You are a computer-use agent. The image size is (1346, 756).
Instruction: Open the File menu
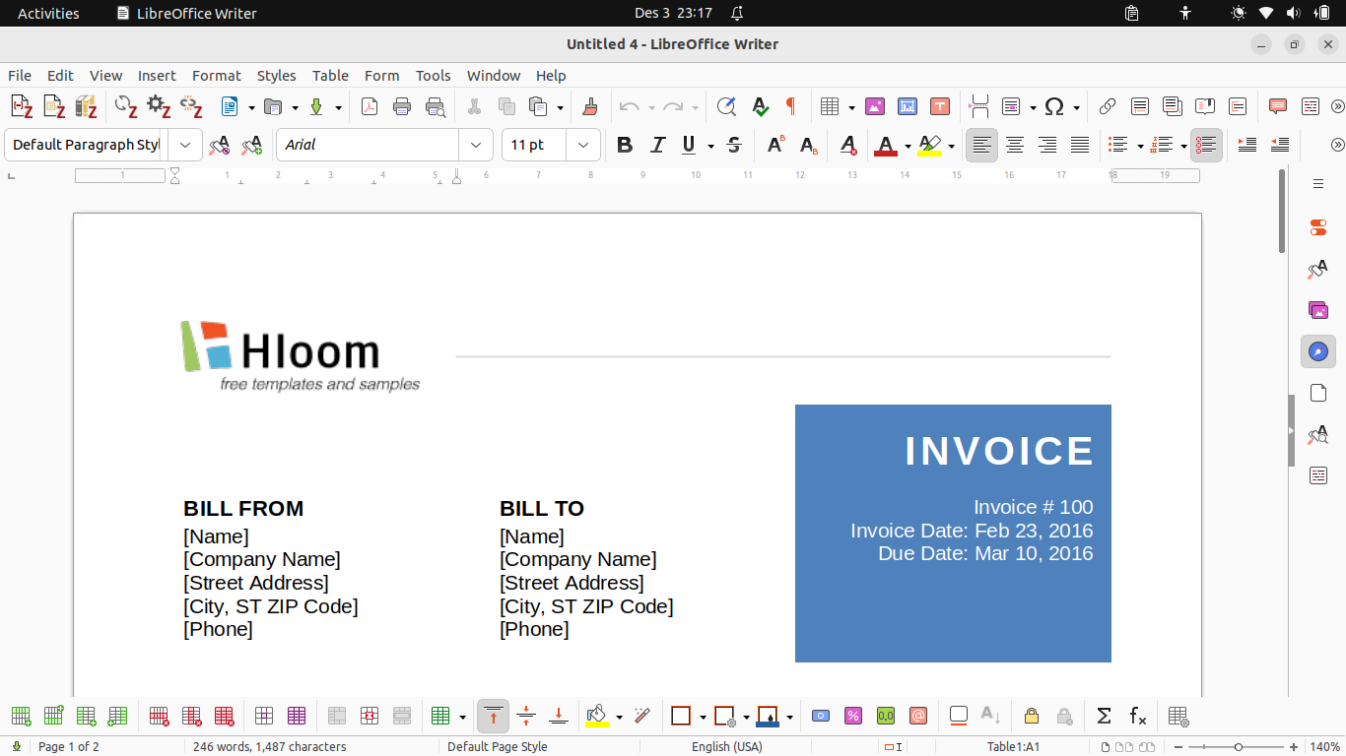(20, 75)
